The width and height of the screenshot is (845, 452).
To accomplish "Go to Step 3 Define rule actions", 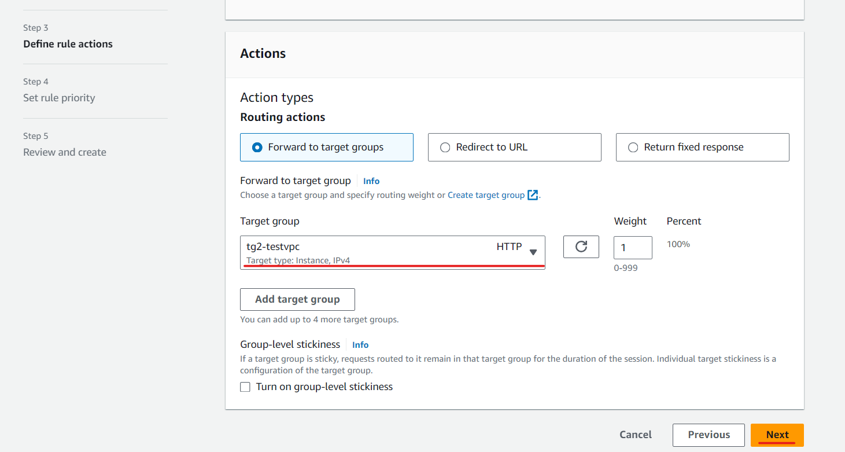I will click(x=68, y=44).
